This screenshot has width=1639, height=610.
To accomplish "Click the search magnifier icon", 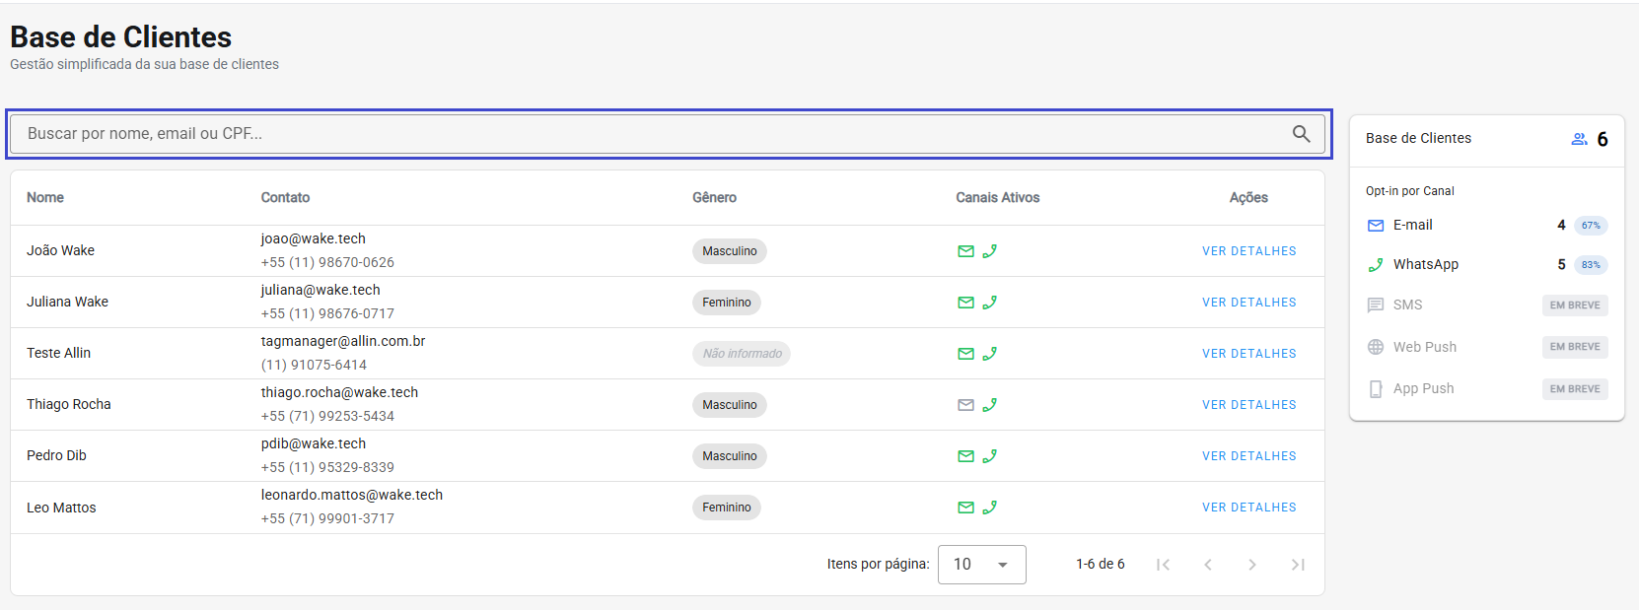I will pyautogui.click(x=1301, y=134).
